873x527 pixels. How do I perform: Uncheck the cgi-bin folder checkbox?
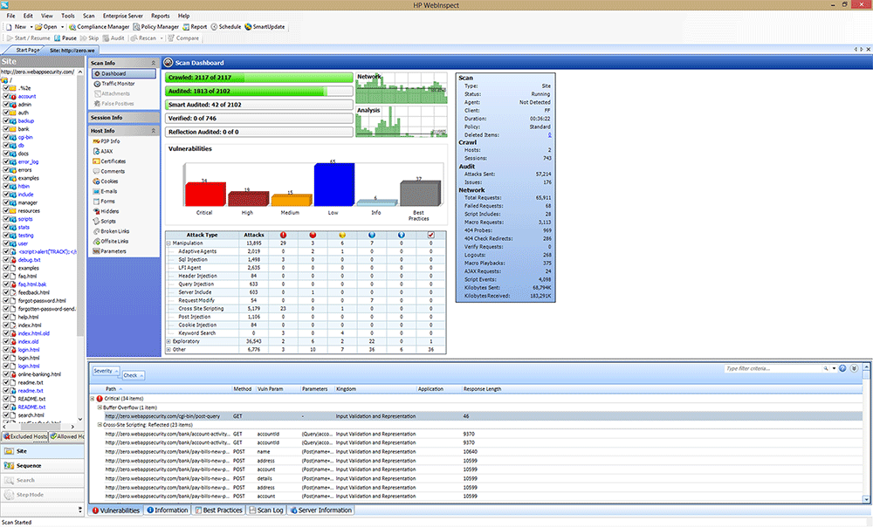click(6, 137)
